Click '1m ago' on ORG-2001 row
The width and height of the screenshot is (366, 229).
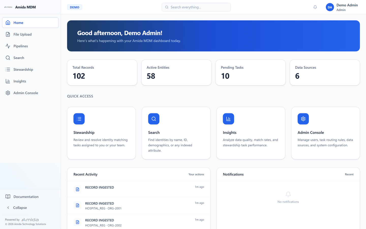tap(200, 203)
